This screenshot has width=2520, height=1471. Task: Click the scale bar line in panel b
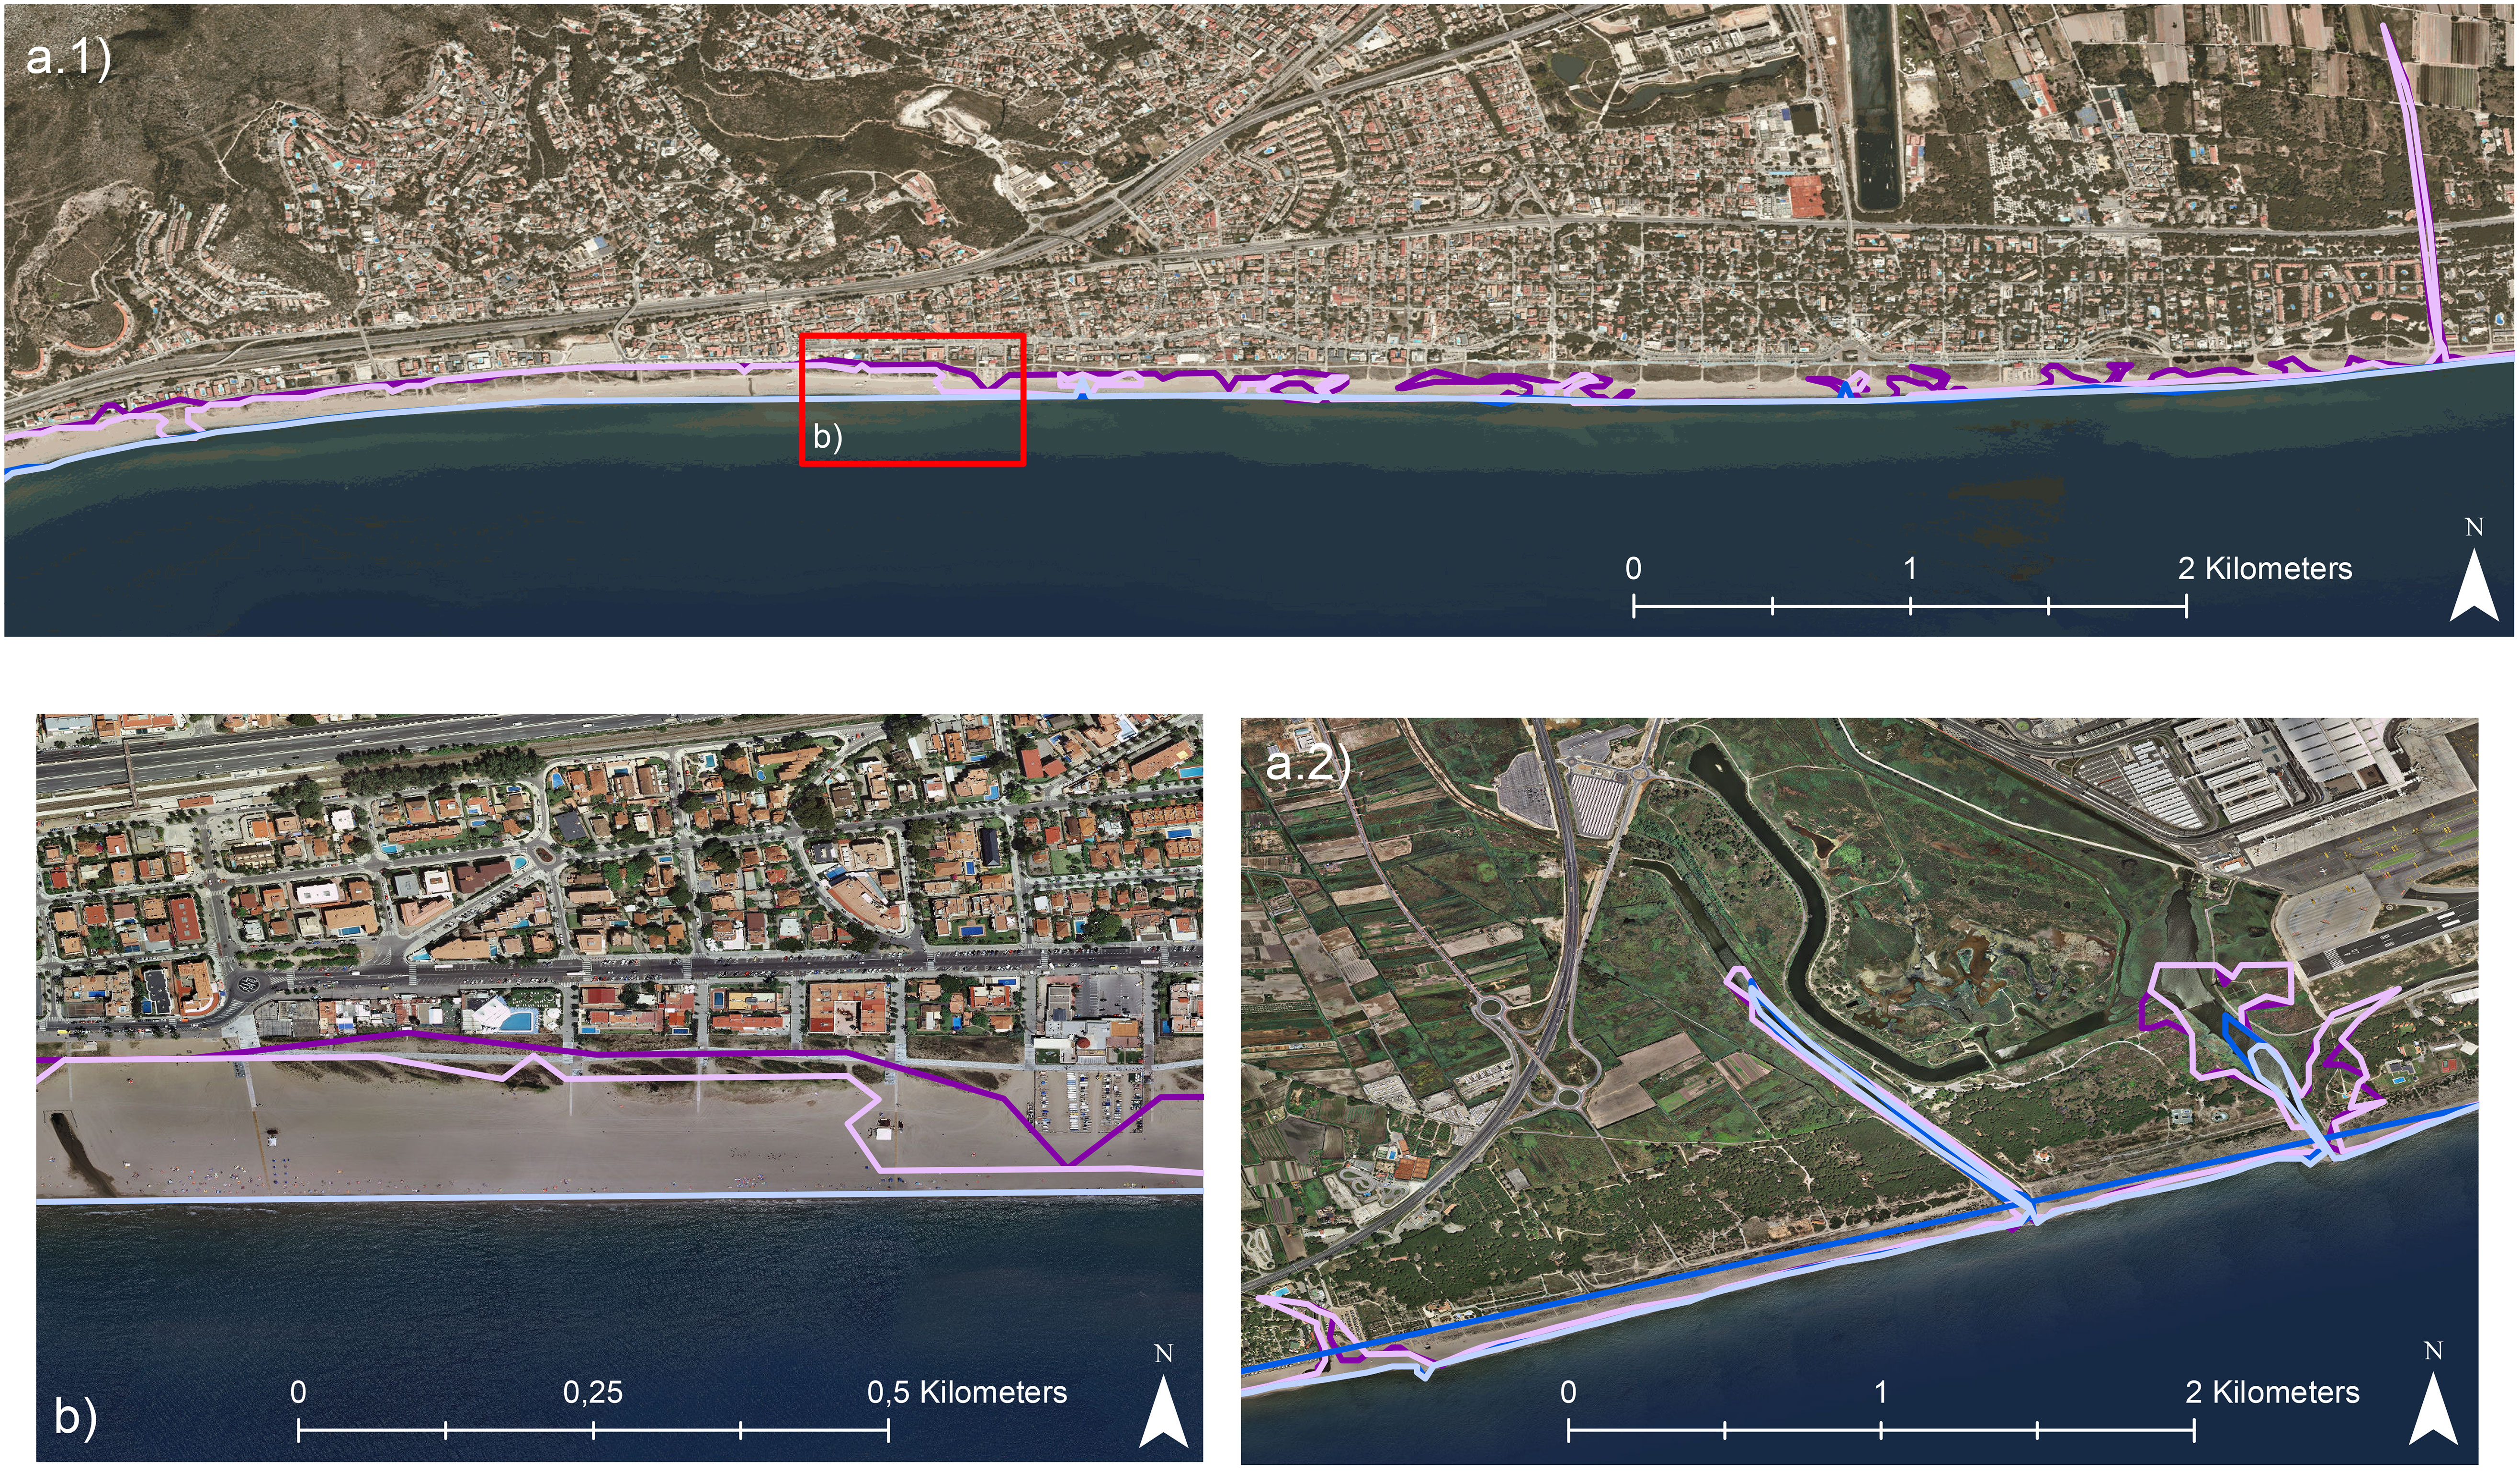[594, 1430]
